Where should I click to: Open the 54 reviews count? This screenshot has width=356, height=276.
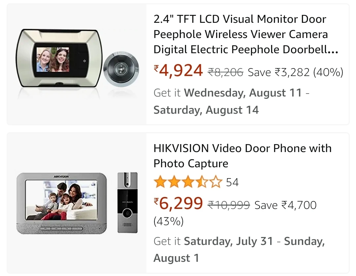232,182
